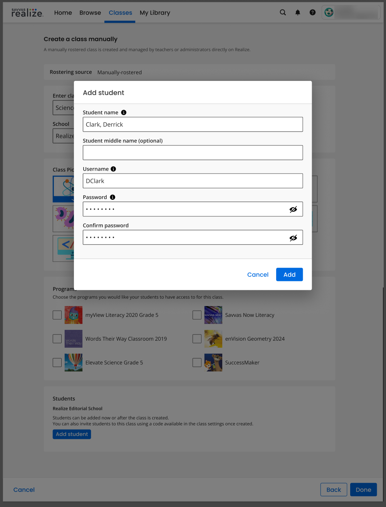Focus the Student middle name field

(193, 152)
